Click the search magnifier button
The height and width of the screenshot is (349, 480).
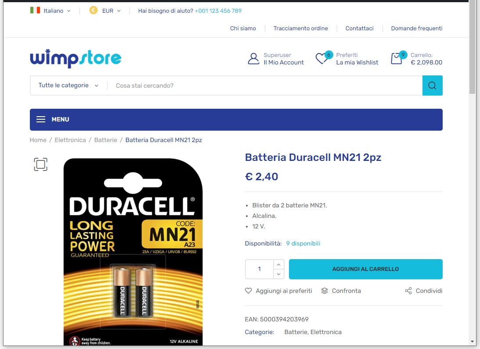coord(432,85)
